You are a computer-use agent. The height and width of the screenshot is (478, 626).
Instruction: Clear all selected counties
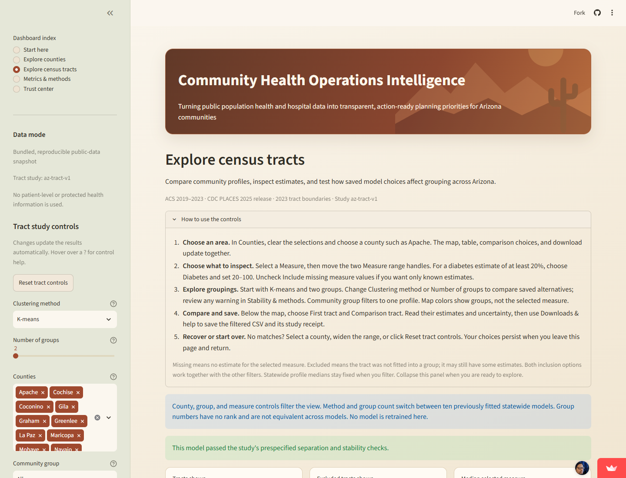tap(97, 418)
